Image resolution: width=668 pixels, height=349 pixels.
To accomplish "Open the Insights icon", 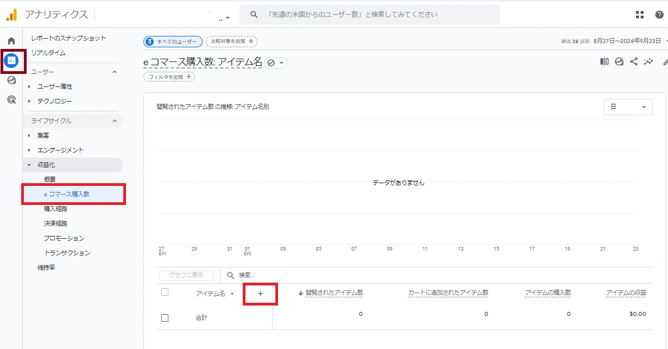I will click(619, 62).
